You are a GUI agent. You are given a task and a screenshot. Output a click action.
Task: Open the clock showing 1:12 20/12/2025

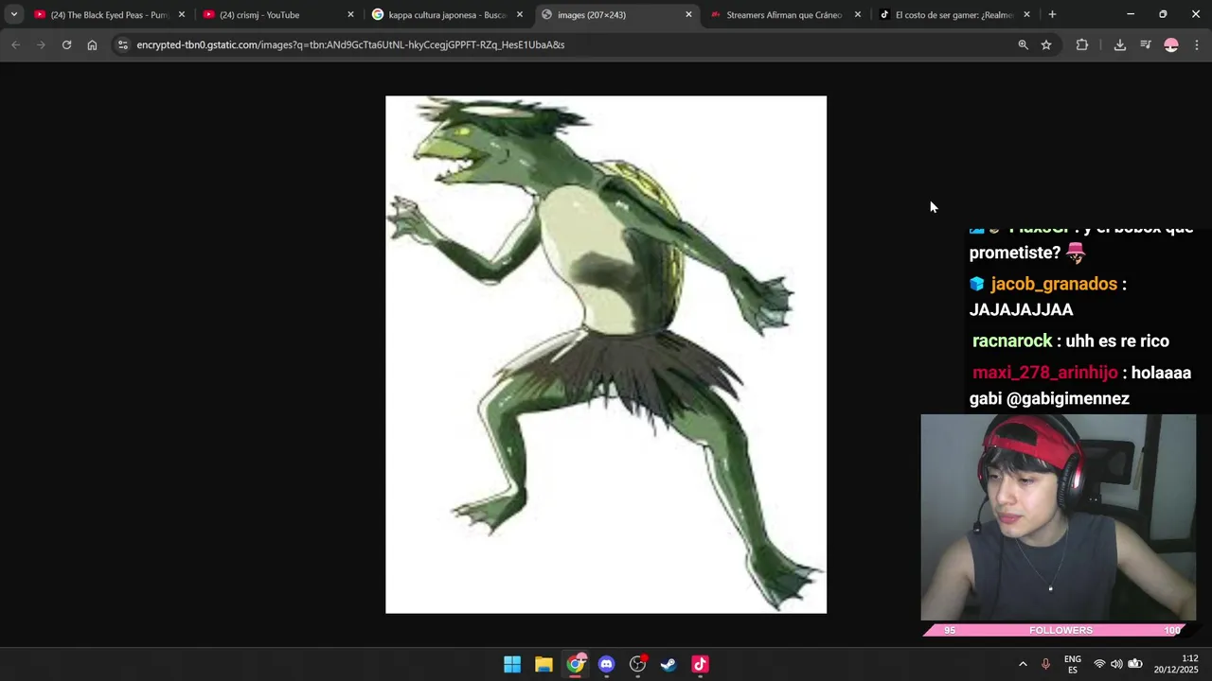(x=1176, y=664)
